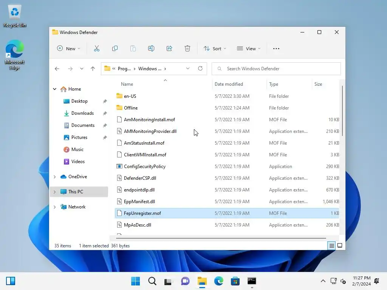
Task: Go up one folder level arrow
Action: 93,69
